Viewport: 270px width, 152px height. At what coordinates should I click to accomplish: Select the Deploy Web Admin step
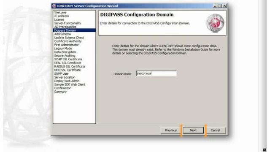tap(67, 81)
